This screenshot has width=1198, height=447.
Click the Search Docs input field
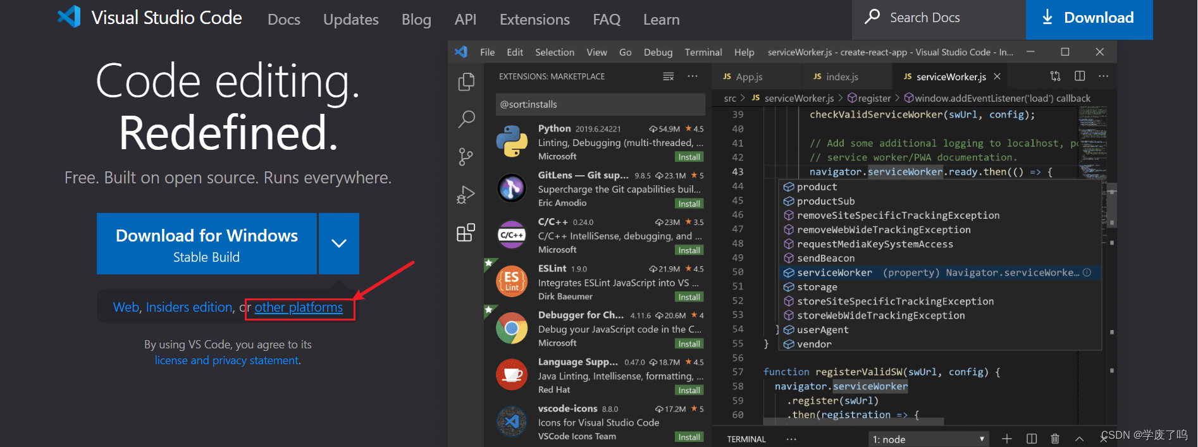tap(939, 19)
